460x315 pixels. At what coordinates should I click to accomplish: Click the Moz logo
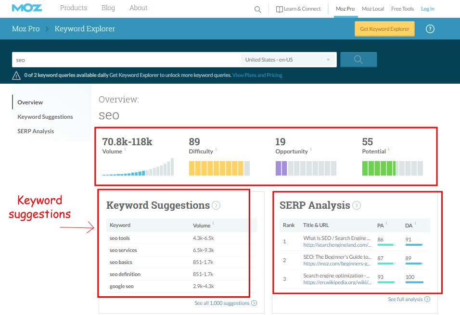[26, 8]
